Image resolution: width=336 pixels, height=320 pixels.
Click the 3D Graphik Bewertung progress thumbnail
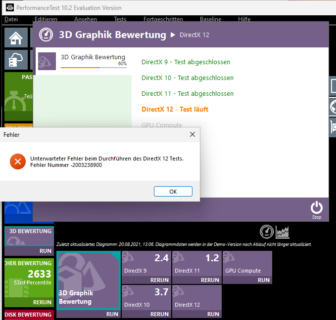point(47,61)
